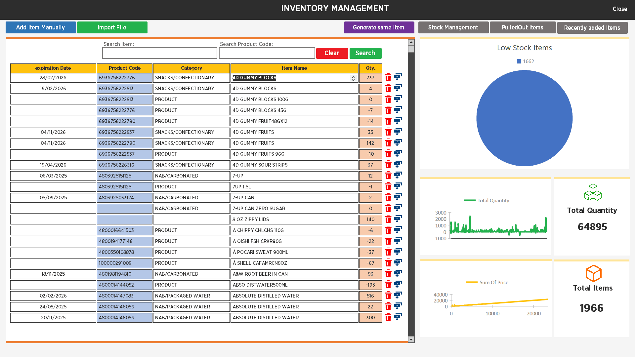Screen dimensions: 635x357
Task: Delete the ABSOLUTE DISTILLED WATER 816 qty row
Action: click(x=388, y=296)
